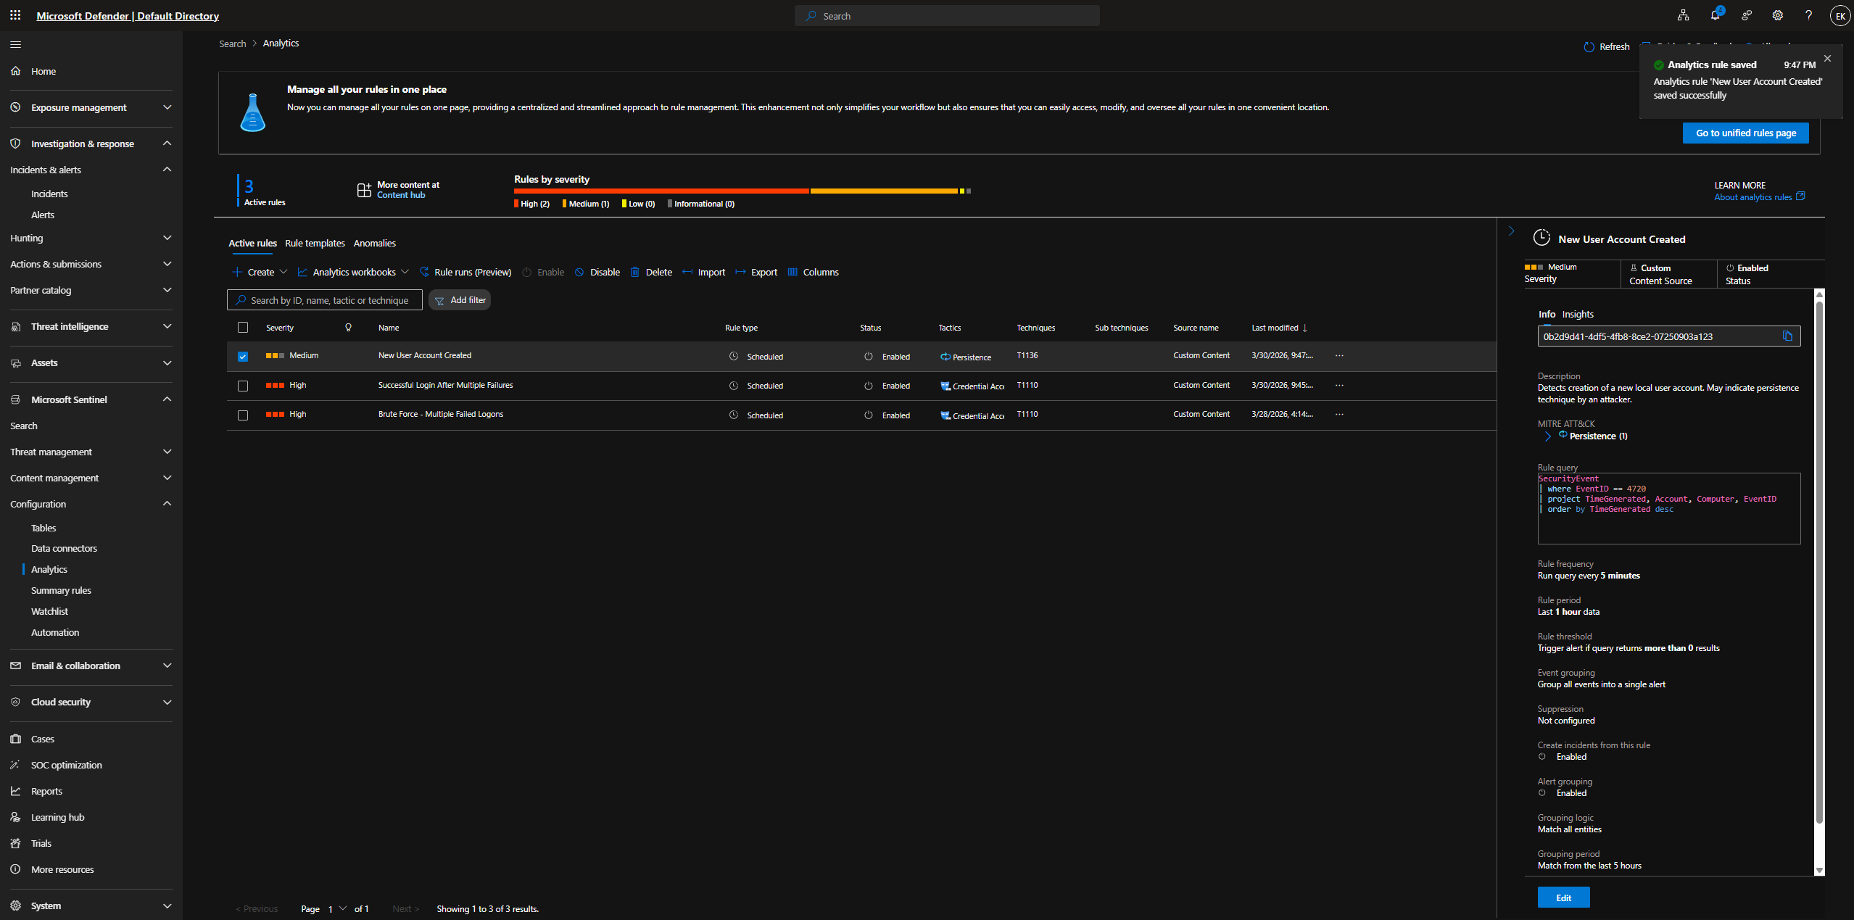Toggle the select all rules checkbox
Image resolution: width=1854 pixels, height=920 pixels.
(x=243, y=328)
